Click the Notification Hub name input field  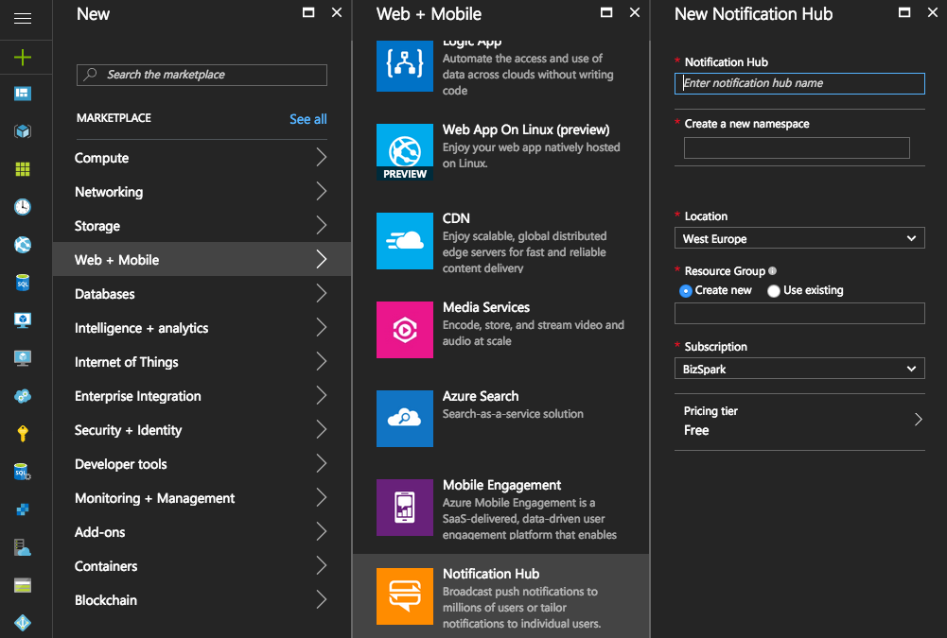tap(799, 83)
